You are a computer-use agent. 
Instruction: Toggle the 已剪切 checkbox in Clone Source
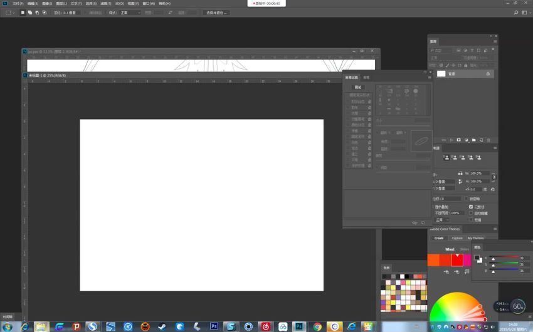pos(471,207)
